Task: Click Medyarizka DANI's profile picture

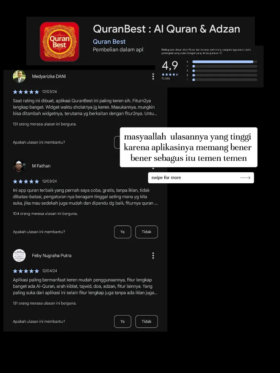Action: click(x=19, y=76)
